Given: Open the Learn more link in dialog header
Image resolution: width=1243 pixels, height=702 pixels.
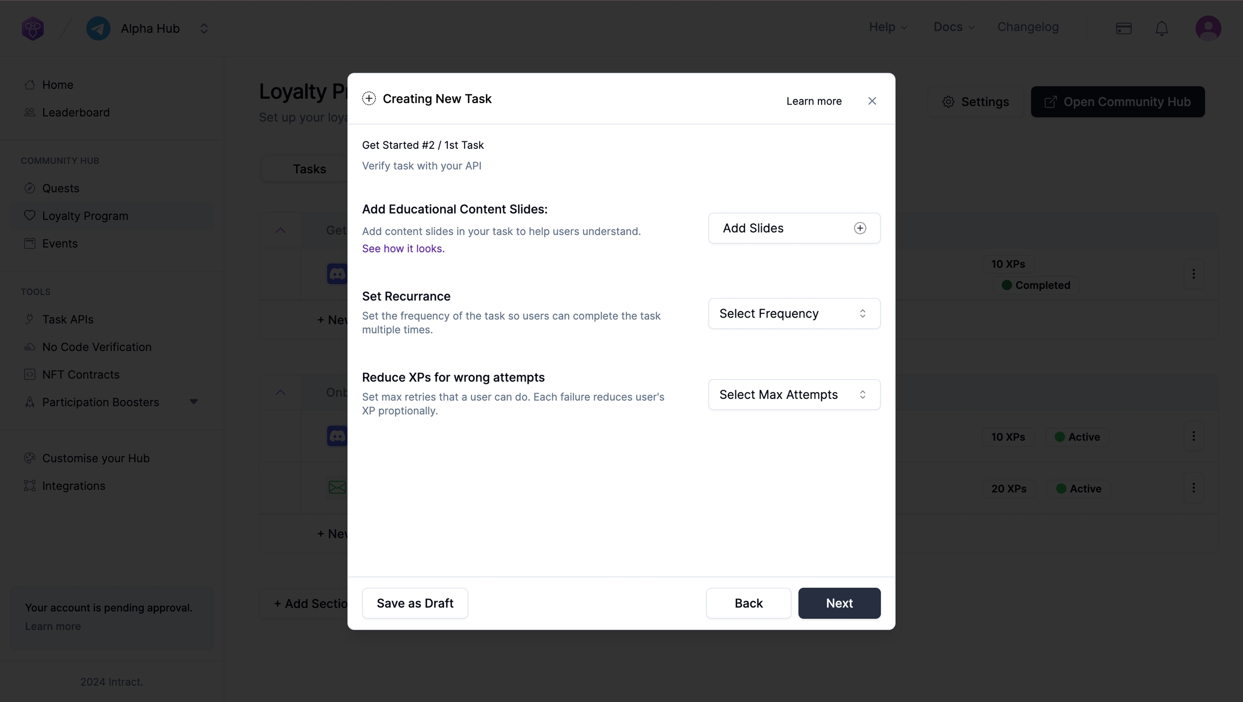Looking at the screenshot, I should (x=814, y=101).
